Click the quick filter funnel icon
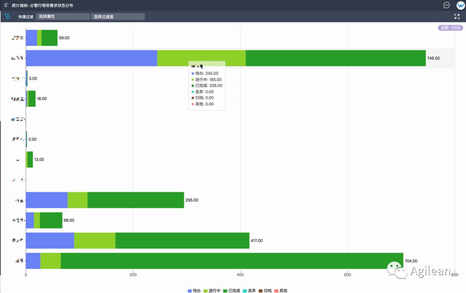The width and height of the screenshot is (466, 293). [x=7, y=16]
